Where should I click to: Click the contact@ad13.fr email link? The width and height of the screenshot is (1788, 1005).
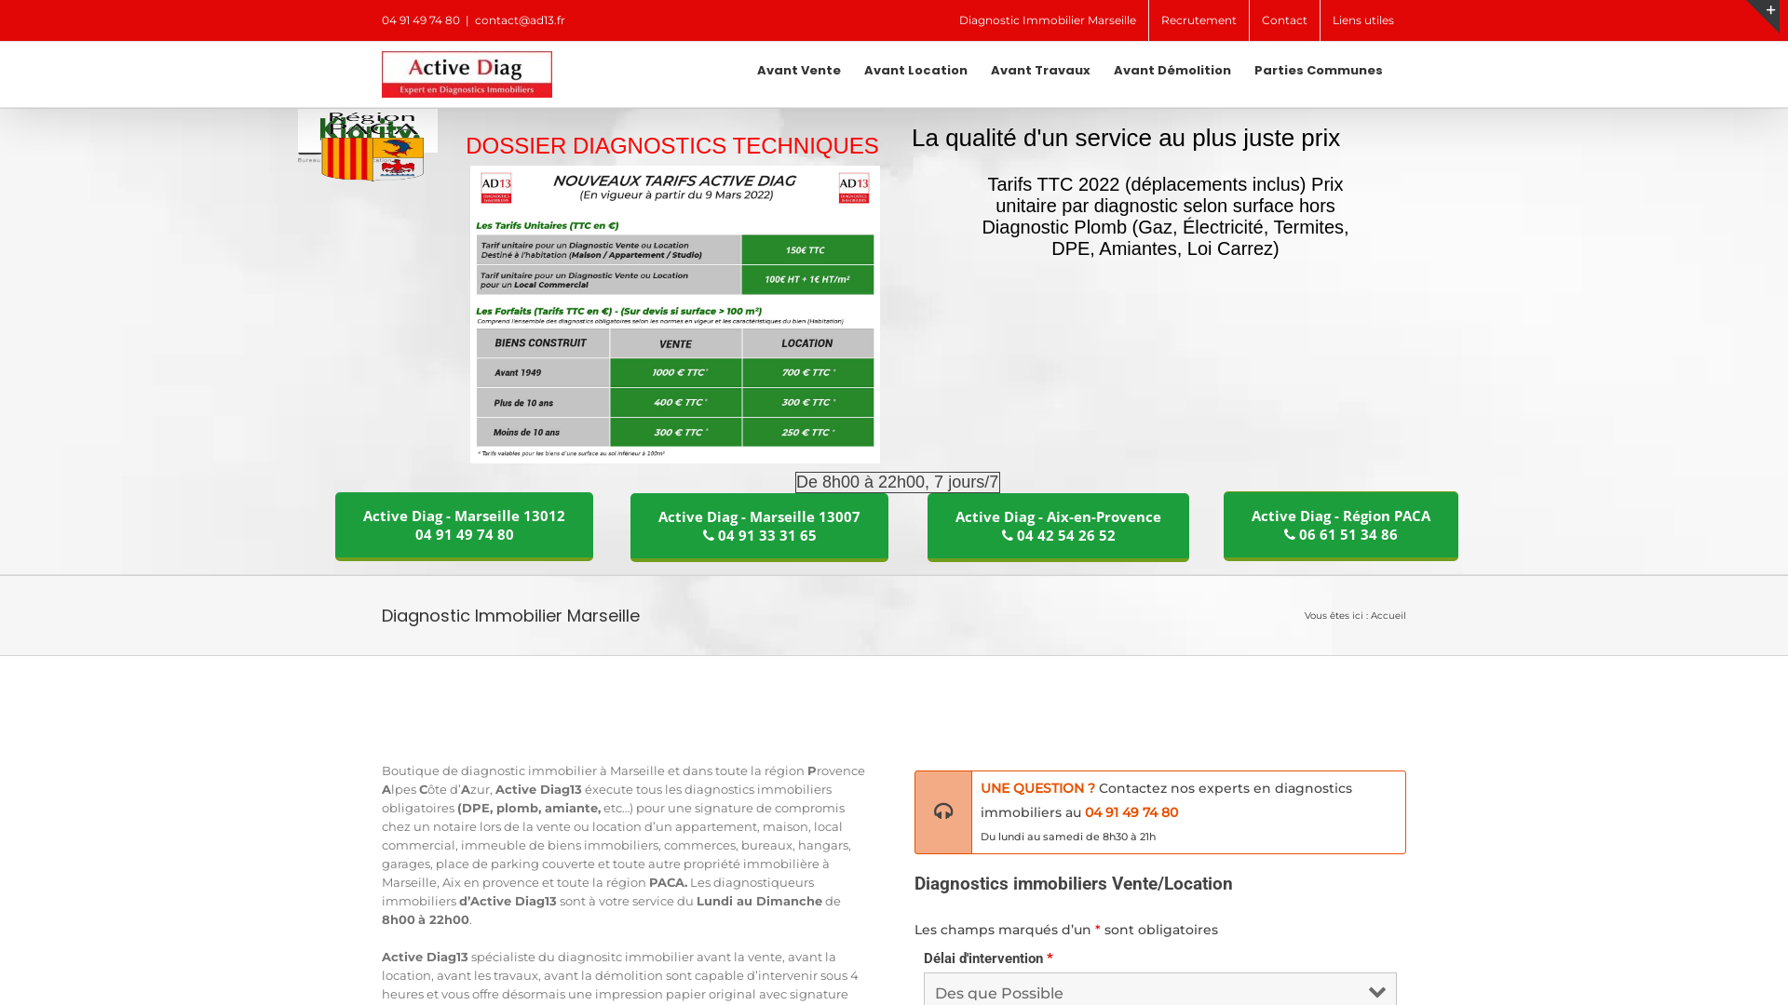click(x=520, y=20)
